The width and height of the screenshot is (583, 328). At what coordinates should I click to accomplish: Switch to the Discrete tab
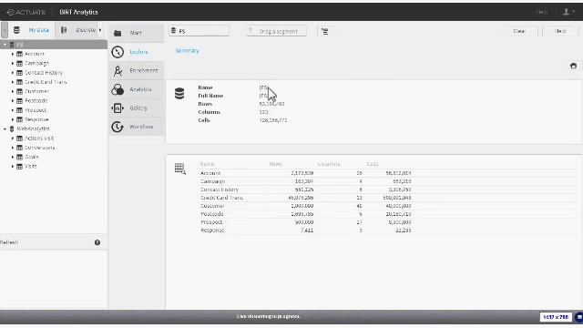tap(79, 30)
